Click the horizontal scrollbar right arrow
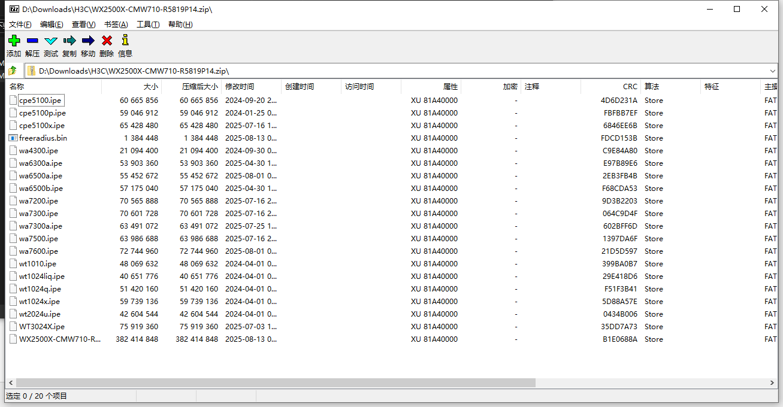The image size is (783, 407). (x=773, y=382)
